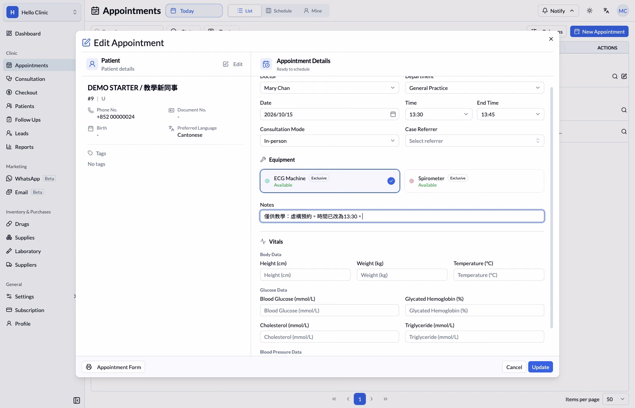This screenshot has width=635, height=408.
Task: Click Edit in the Patient panel
Action: coord(233,64)
